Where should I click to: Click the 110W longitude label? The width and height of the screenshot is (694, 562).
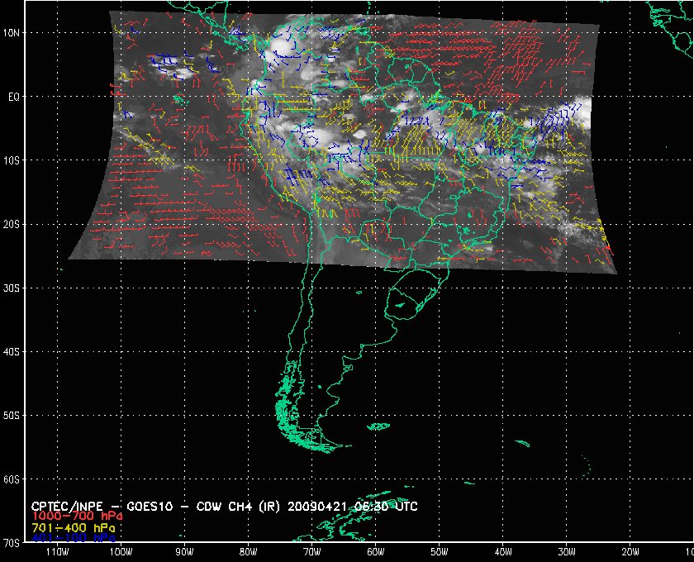click(x=57, y=552)
